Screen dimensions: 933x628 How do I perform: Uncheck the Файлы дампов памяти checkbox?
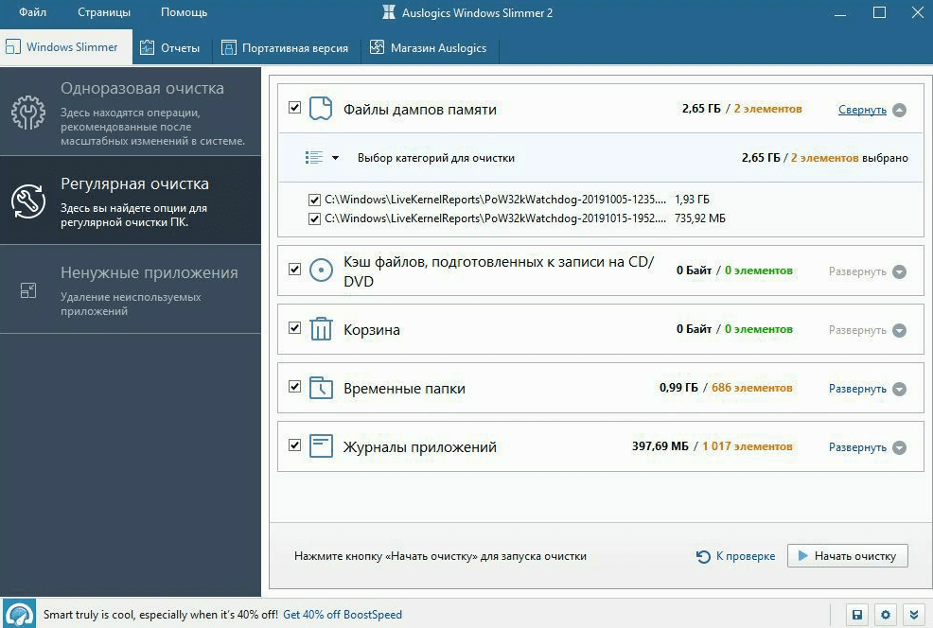294,108
